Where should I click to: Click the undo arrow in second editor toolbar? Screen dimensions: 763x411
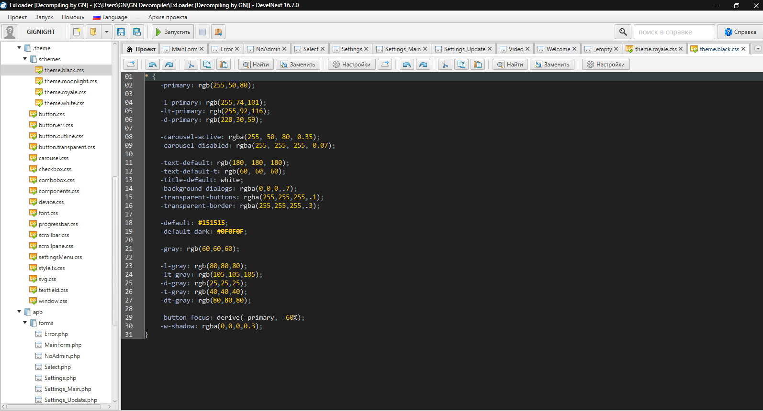point(407,65)
